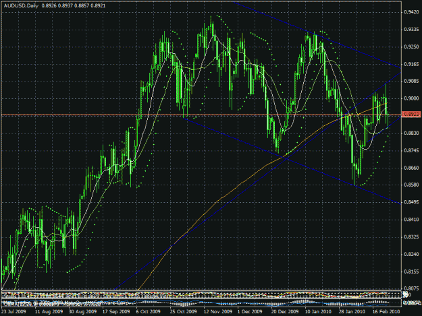Viewport: 422px width, 316px height.
Task: Click the 6 Oct 2009 date label
Action: click(x=149, y=311)
